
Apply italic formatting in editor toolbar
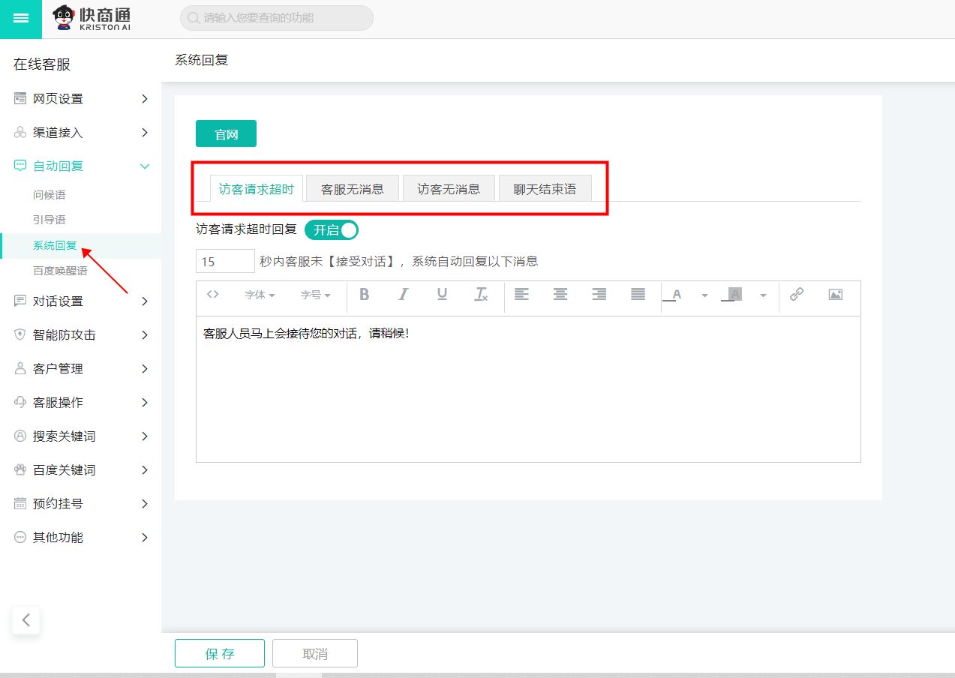coord(404,295)
